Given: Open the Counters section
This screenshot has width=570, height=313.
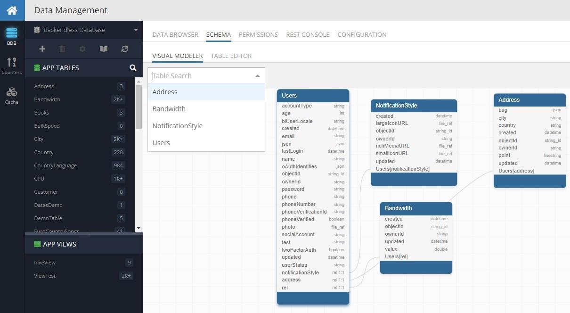Looking at the screenshot, I should click(12, 66).
